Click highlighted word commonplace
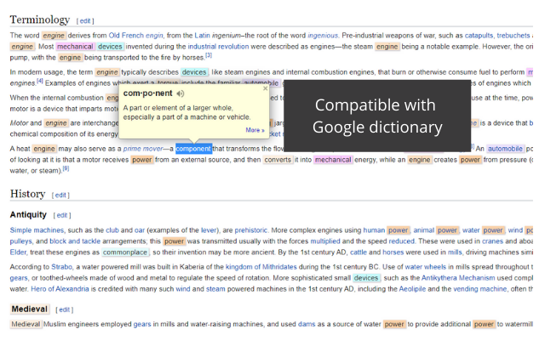Screen dimensions: 545x340 click(x=125, y=252)
